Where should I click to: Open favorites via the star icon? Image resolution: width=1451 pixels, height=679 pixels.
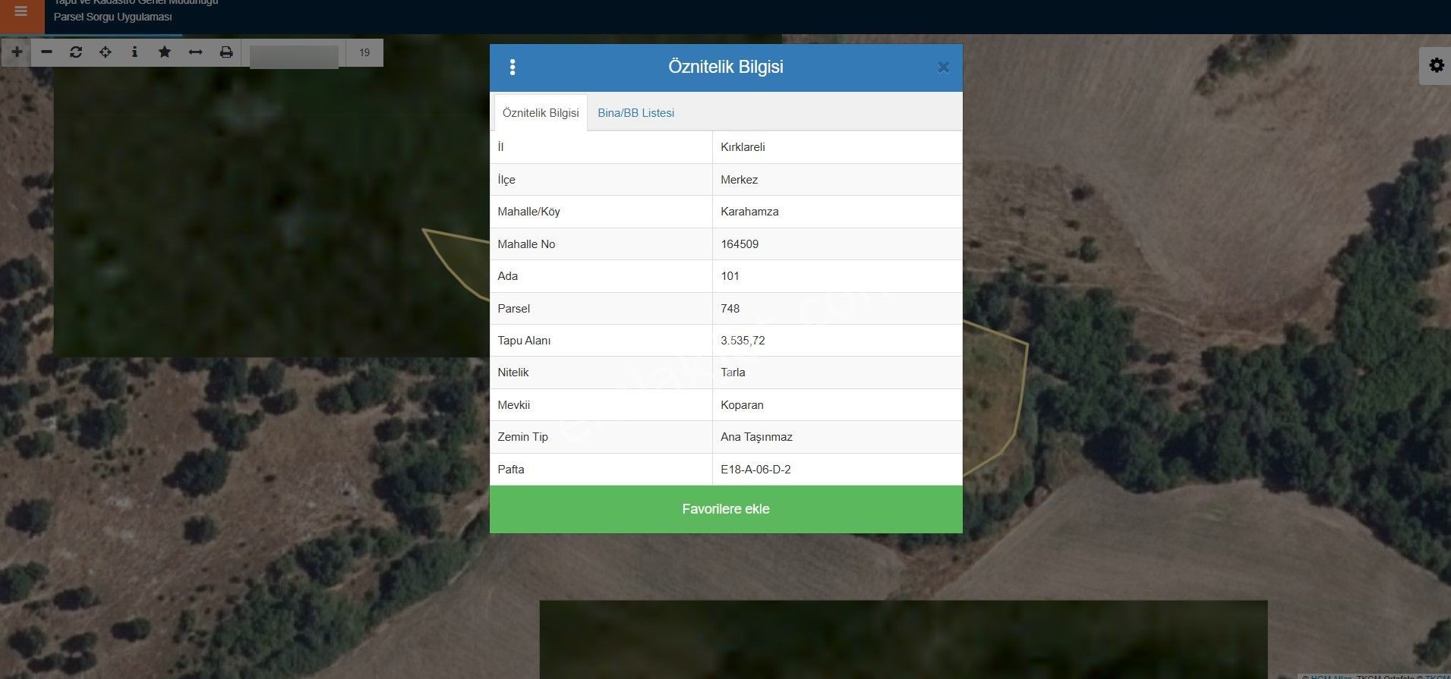[165, 52]
